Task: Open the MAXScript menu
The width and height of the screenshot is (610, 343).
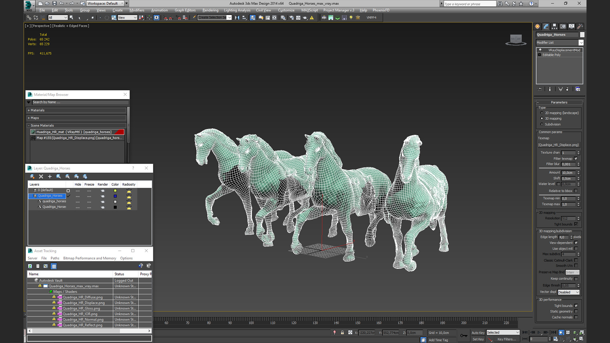Action: pos(309,10)
